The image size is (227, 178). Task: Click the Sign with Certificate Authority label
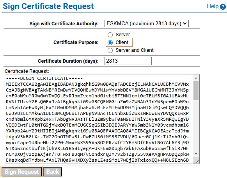coord(64,24)
